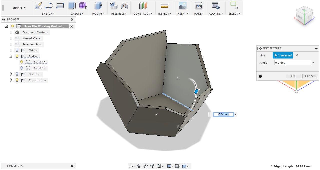
Task: Open the INSPECT menu
Action: tap(165, 14)
